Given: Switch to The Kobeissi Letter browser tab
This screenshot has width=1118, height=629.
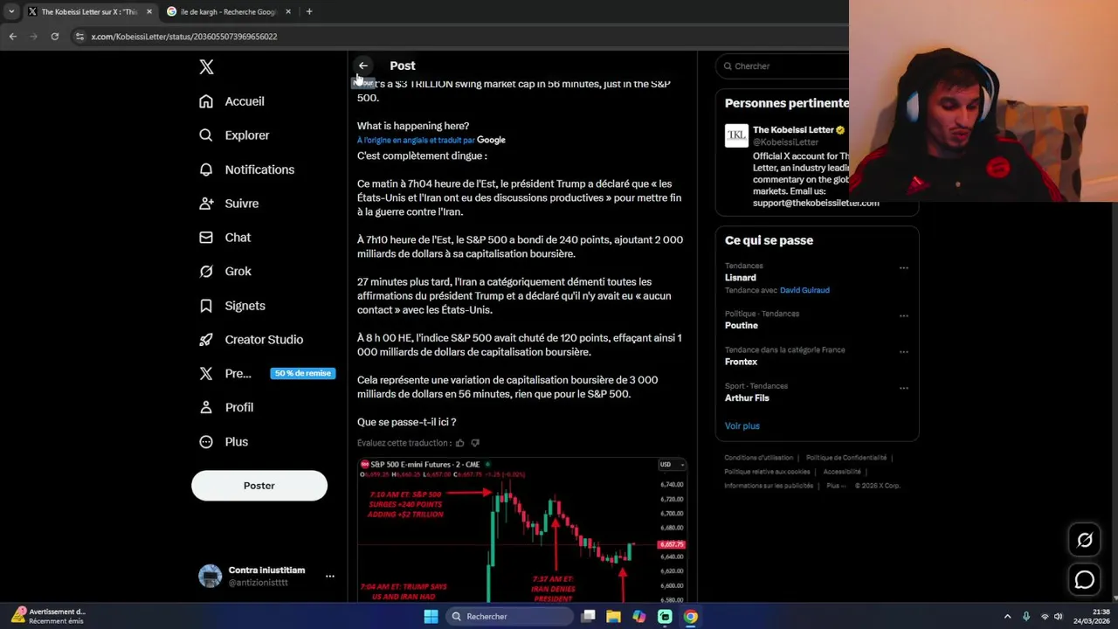Looking at the screenshot, I should [x=89, y=11].
